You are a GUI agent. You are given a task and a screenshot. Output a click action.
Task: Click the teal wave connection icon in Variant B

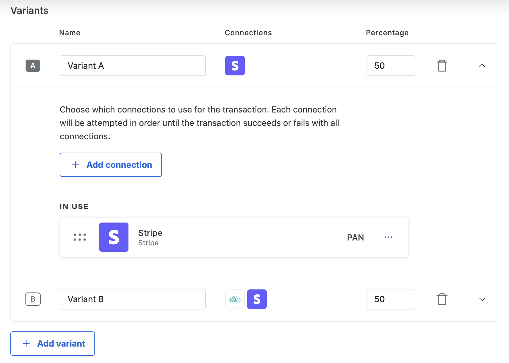235,299
